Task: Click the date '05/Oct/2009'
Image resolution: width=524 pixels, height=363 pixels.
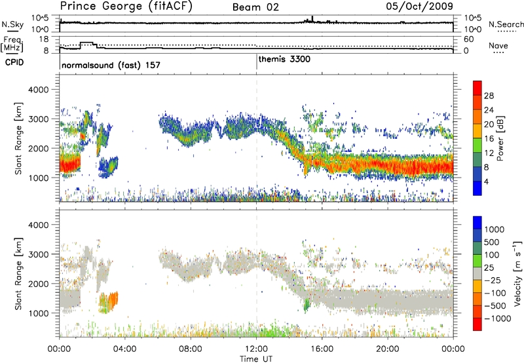Action: point(419,6)
